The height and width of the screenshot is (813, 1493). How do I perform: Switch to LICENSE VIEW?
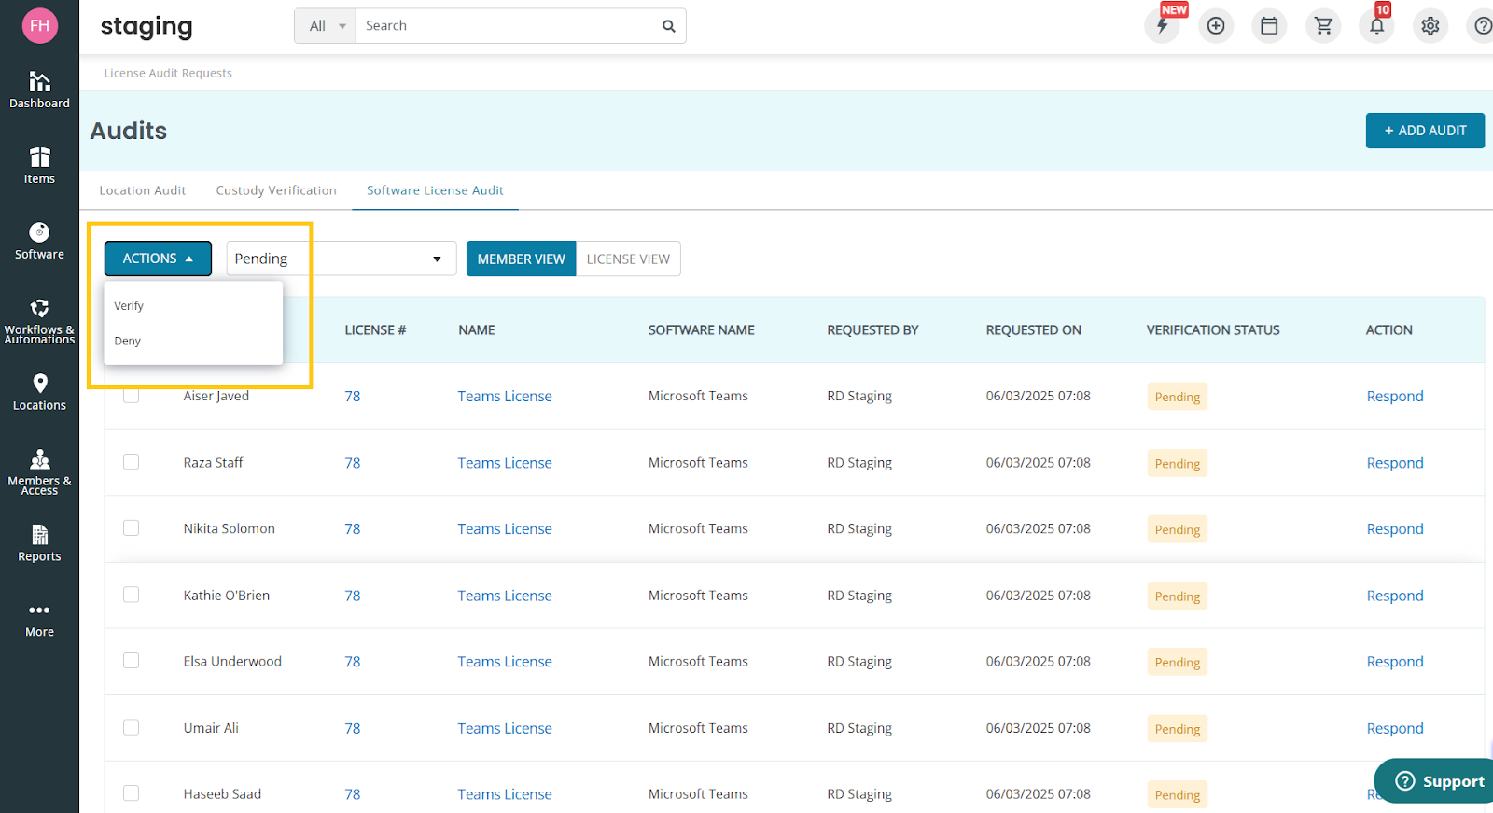coord(628,259)
